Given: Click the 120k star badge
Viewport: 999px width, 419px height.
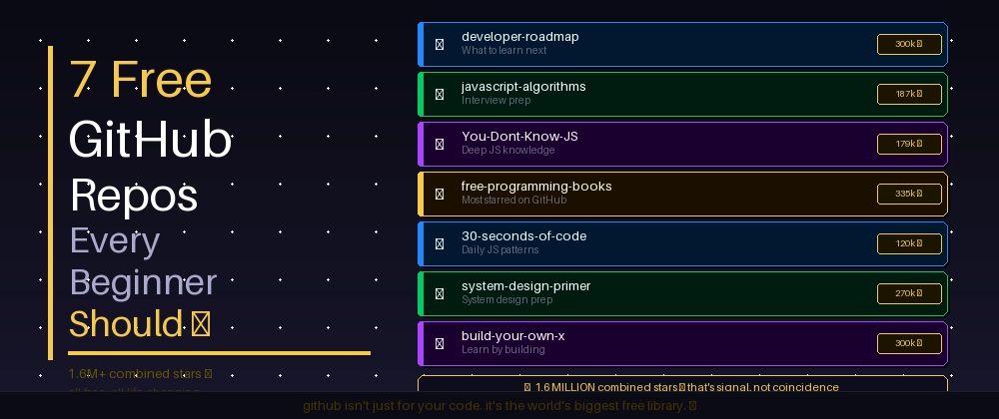Looking at the screenshot, I should point(909,244).
